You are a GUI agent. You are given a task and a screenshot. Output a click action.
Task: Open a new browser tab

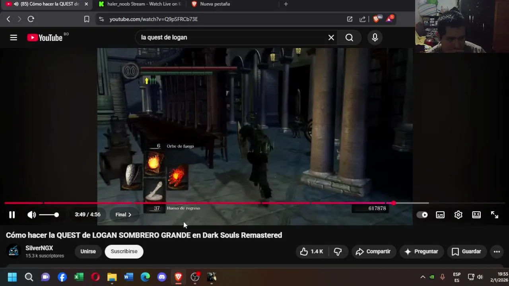(x=286, y=4)
